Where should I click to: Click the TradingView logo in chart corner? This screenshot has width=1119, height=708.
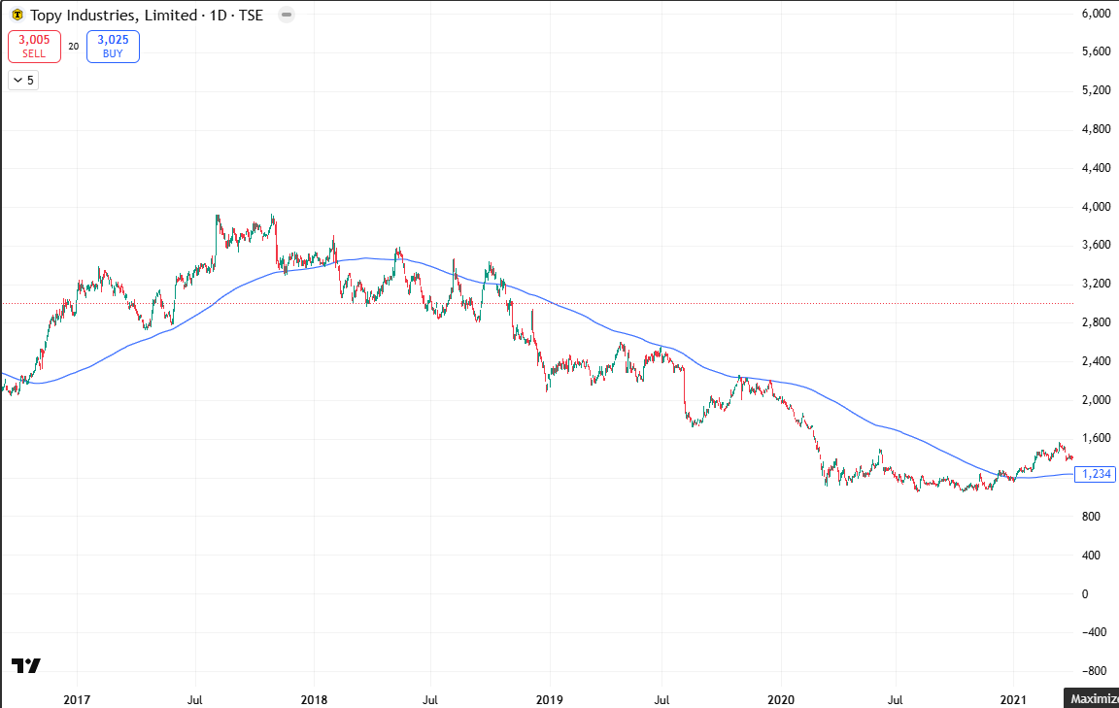25,665
